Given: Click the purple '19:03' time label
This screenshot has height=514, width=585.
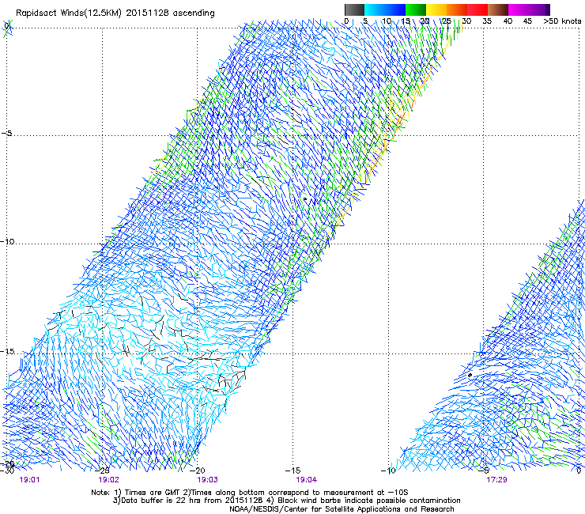Looking at the screenshot, I should (x=207, y=480).
